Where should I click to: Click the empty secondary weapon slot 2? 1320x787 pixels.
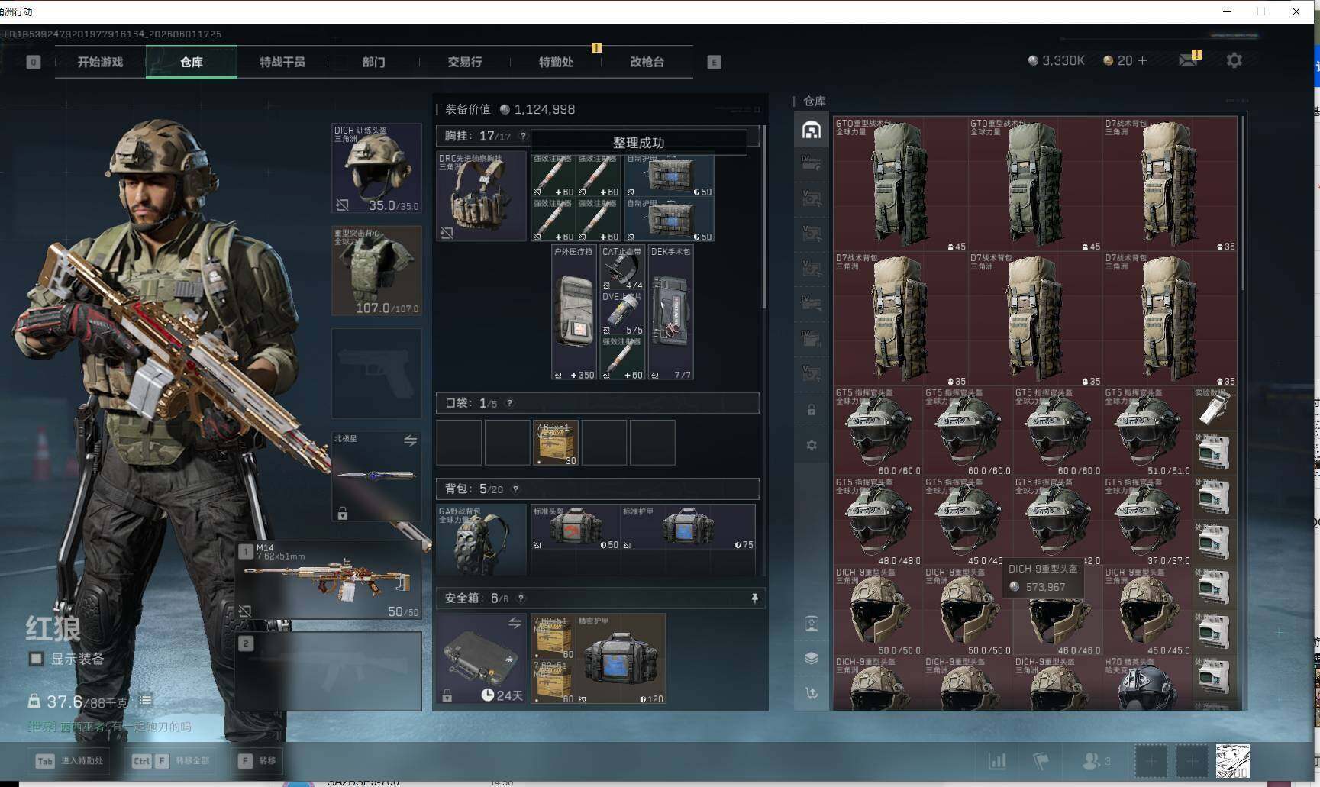328,670
